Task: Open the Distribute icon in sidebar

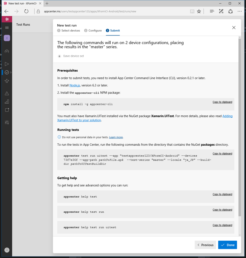Action: point(7,81)
